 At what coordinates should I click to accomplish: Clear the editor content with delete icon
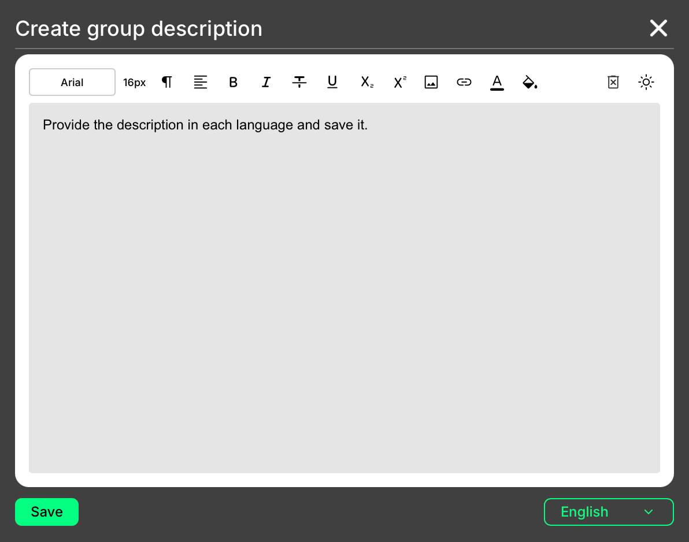click(x=613, y=82)
